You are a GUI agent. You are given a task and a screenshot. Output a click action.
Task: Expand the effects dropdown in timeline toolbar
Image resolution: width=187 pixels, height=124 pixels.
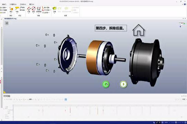click(31, 100)
